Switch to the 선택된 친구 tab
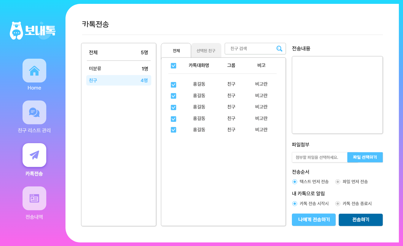 point(206,50)
